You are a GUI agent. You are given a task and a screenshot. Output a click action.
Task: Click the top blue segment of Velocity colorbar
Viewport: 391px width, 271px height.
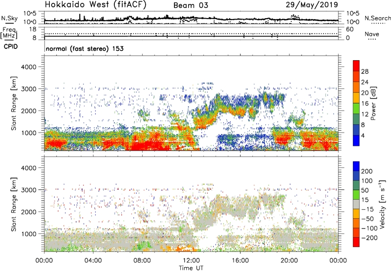click(x=356, y=166)
